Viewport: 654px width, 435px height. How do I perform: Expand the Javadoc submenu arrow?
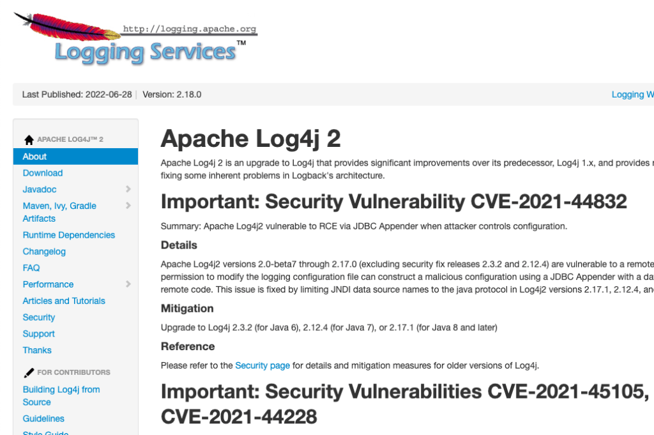pyautogui.click(x=128, y=189)
